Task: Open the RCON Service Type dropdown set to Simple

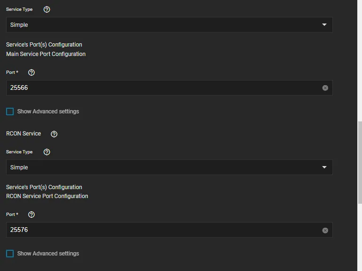Action: 169,167
